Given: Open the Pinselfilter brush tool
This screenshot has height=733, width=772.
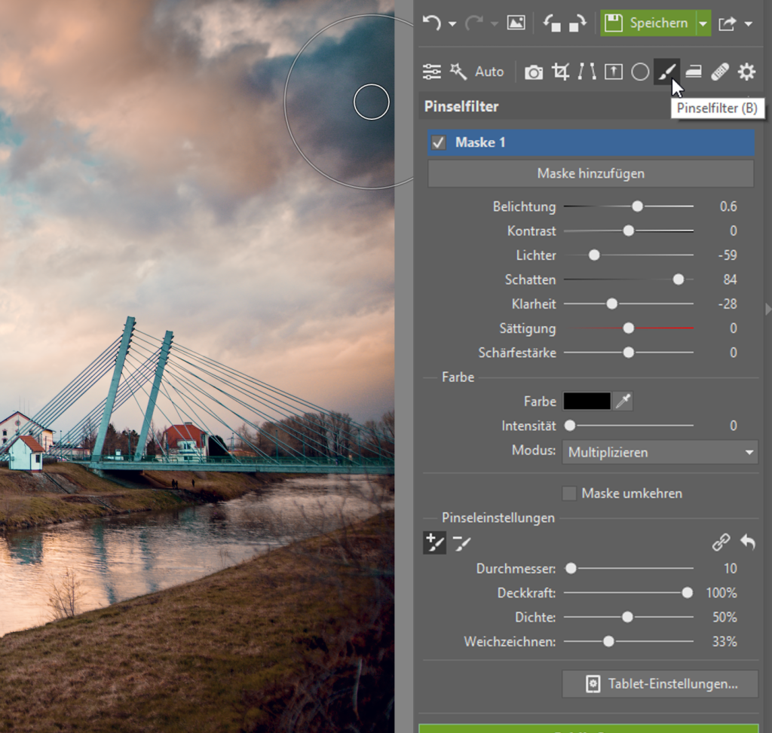Looking at the screenshot, I should coord(666,72).
